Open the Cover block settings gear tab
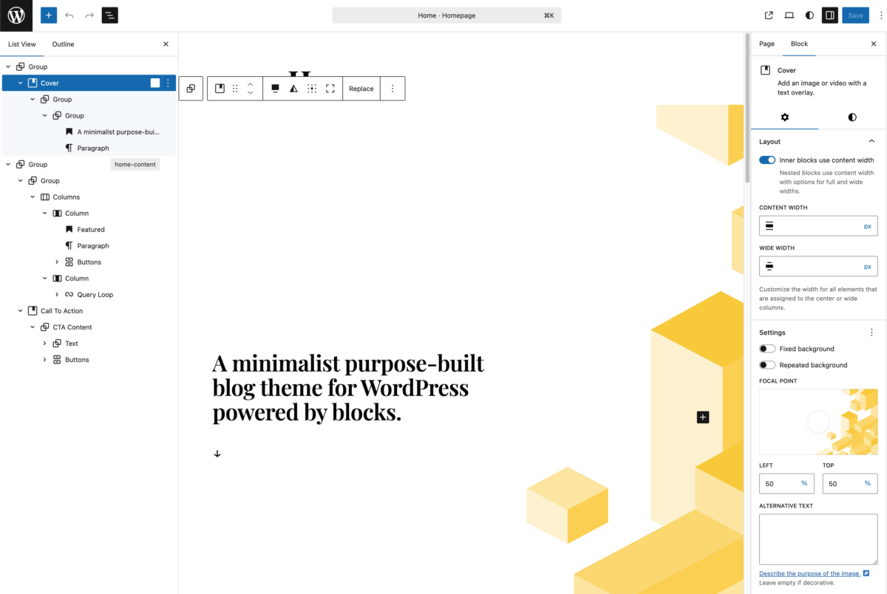Viewport: 887px width, 594px height. click(x=785, y=117)
